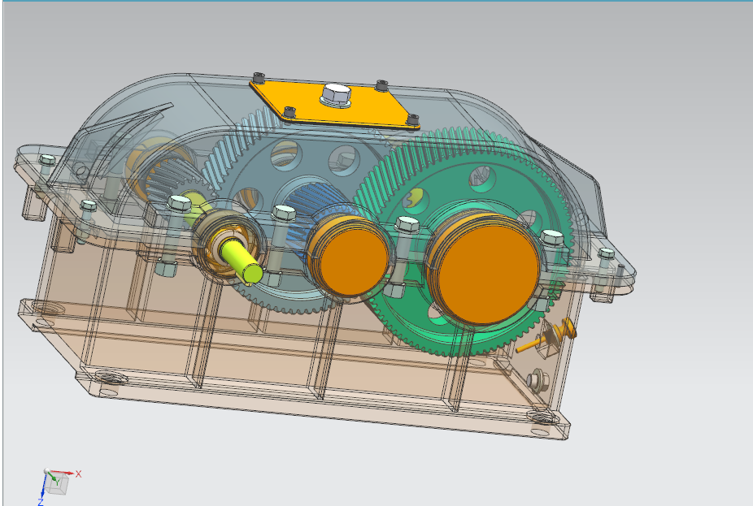Select the base mounting hole at the bottom-left foot
Screen dimensions: 753x506
tap(111, 378)
